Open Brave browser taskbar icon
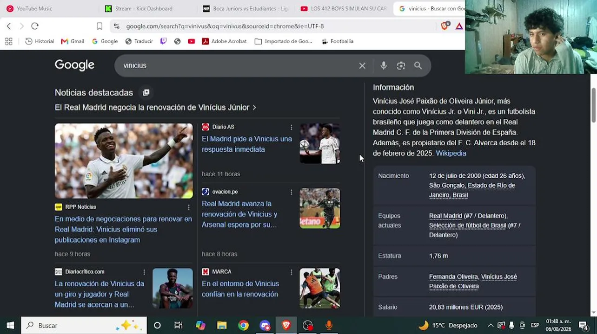Image resolution: width=597 pixels, height=334 pixels. click(x=286, y=325)
